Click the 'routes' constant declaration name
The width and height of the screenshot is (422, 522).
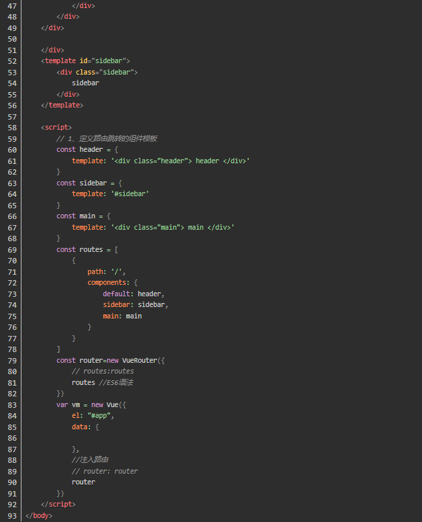pyautogui.click(x=91, y=249)
